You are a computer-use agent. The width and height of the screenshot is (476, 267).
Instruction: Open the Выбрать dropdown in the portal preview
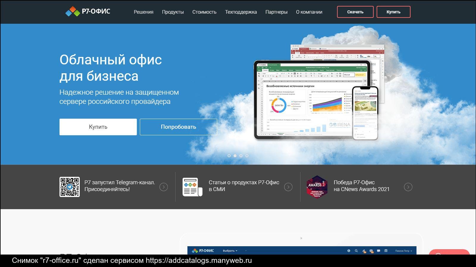click(230, 251)
